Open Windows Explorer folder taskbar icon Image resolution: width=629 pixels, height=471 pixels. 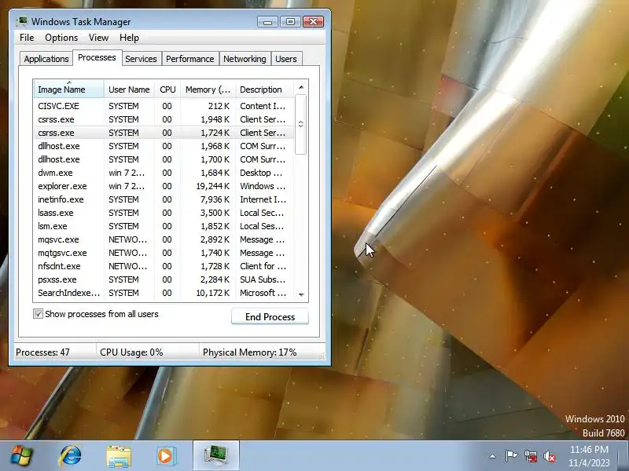119,456
